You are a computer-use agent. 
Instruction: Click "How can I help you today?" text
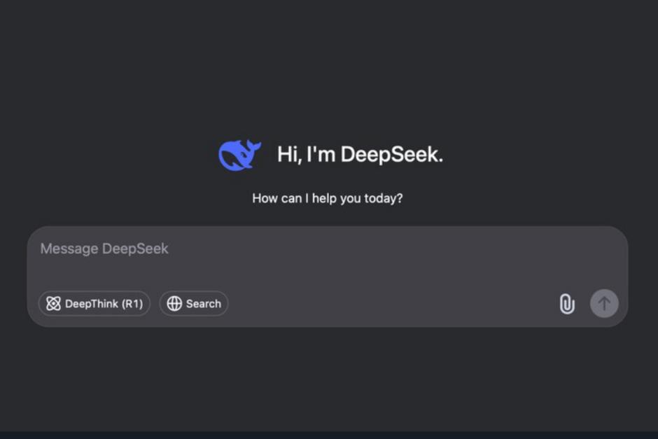click(x=327, y=198)
